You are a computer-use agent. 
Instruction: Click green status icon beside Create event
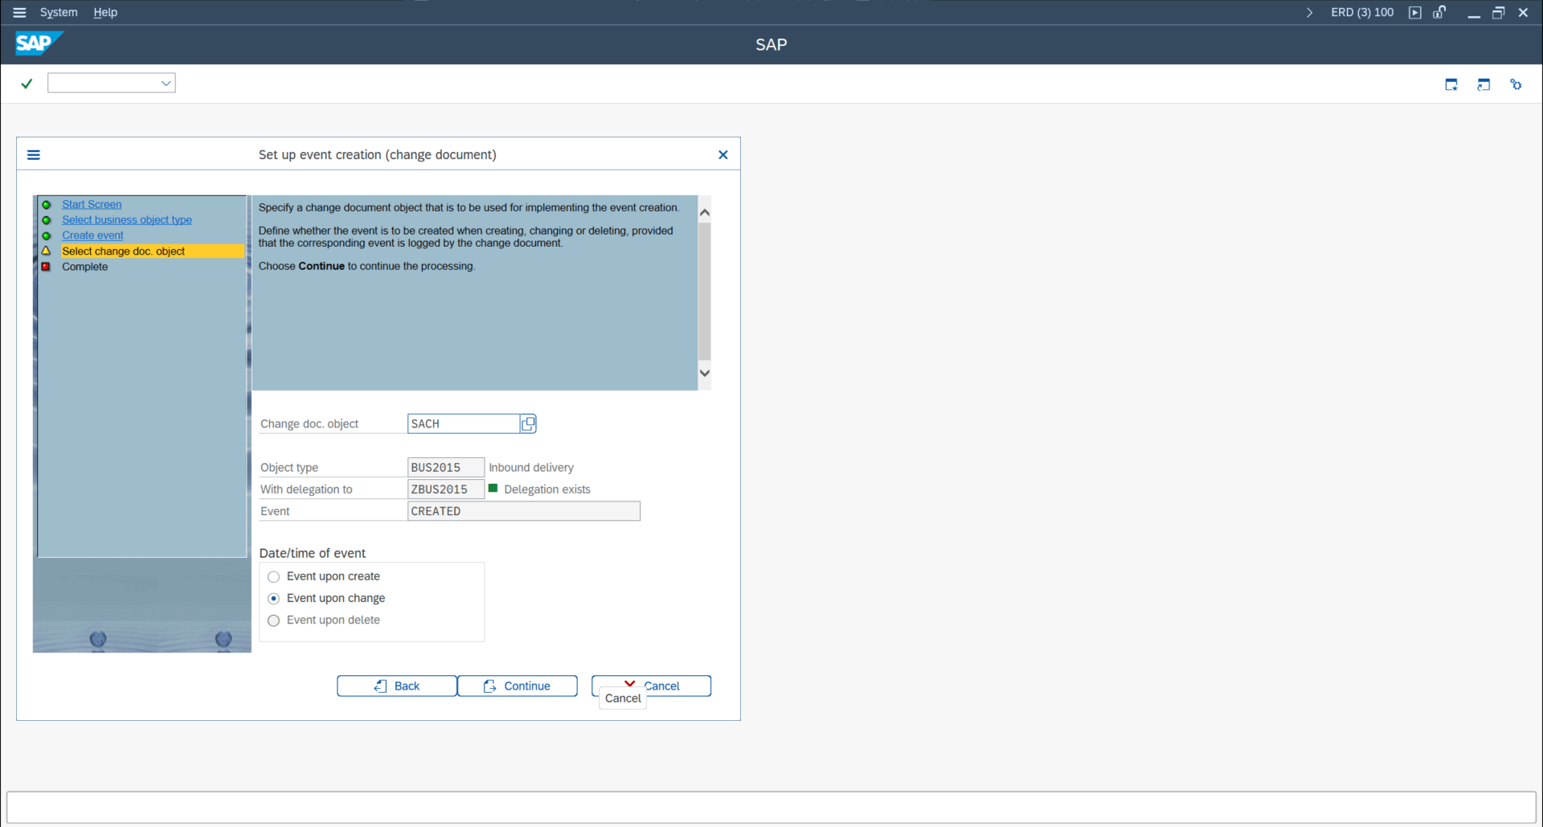47,235
